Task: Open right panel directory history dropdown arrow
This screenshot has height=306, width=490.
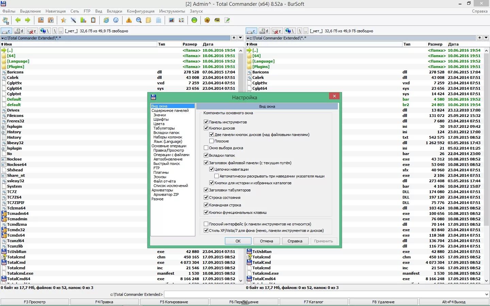Action: point(486,38)
